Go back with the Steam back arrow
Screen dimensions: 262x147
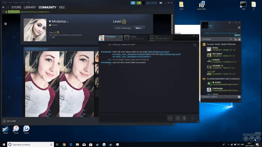point(4,7)
